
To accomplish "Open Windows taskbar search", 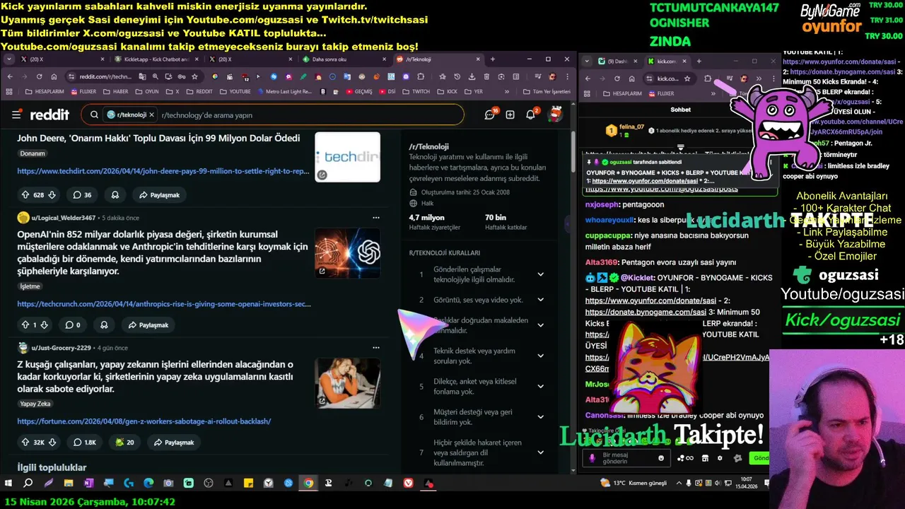I will tap(28, 484).
